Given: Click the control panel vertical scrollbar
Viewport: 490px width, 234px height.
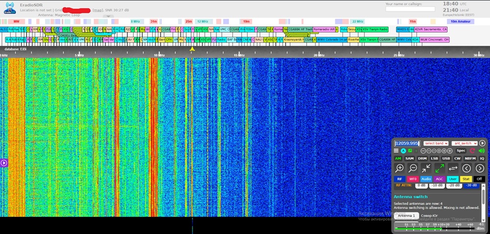Looking at the screenshot, I should [x=484, y=203].
